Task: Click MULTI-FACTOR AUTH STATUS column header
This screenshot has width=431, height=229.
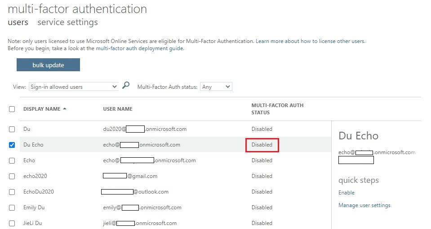Action: (277, 109)
